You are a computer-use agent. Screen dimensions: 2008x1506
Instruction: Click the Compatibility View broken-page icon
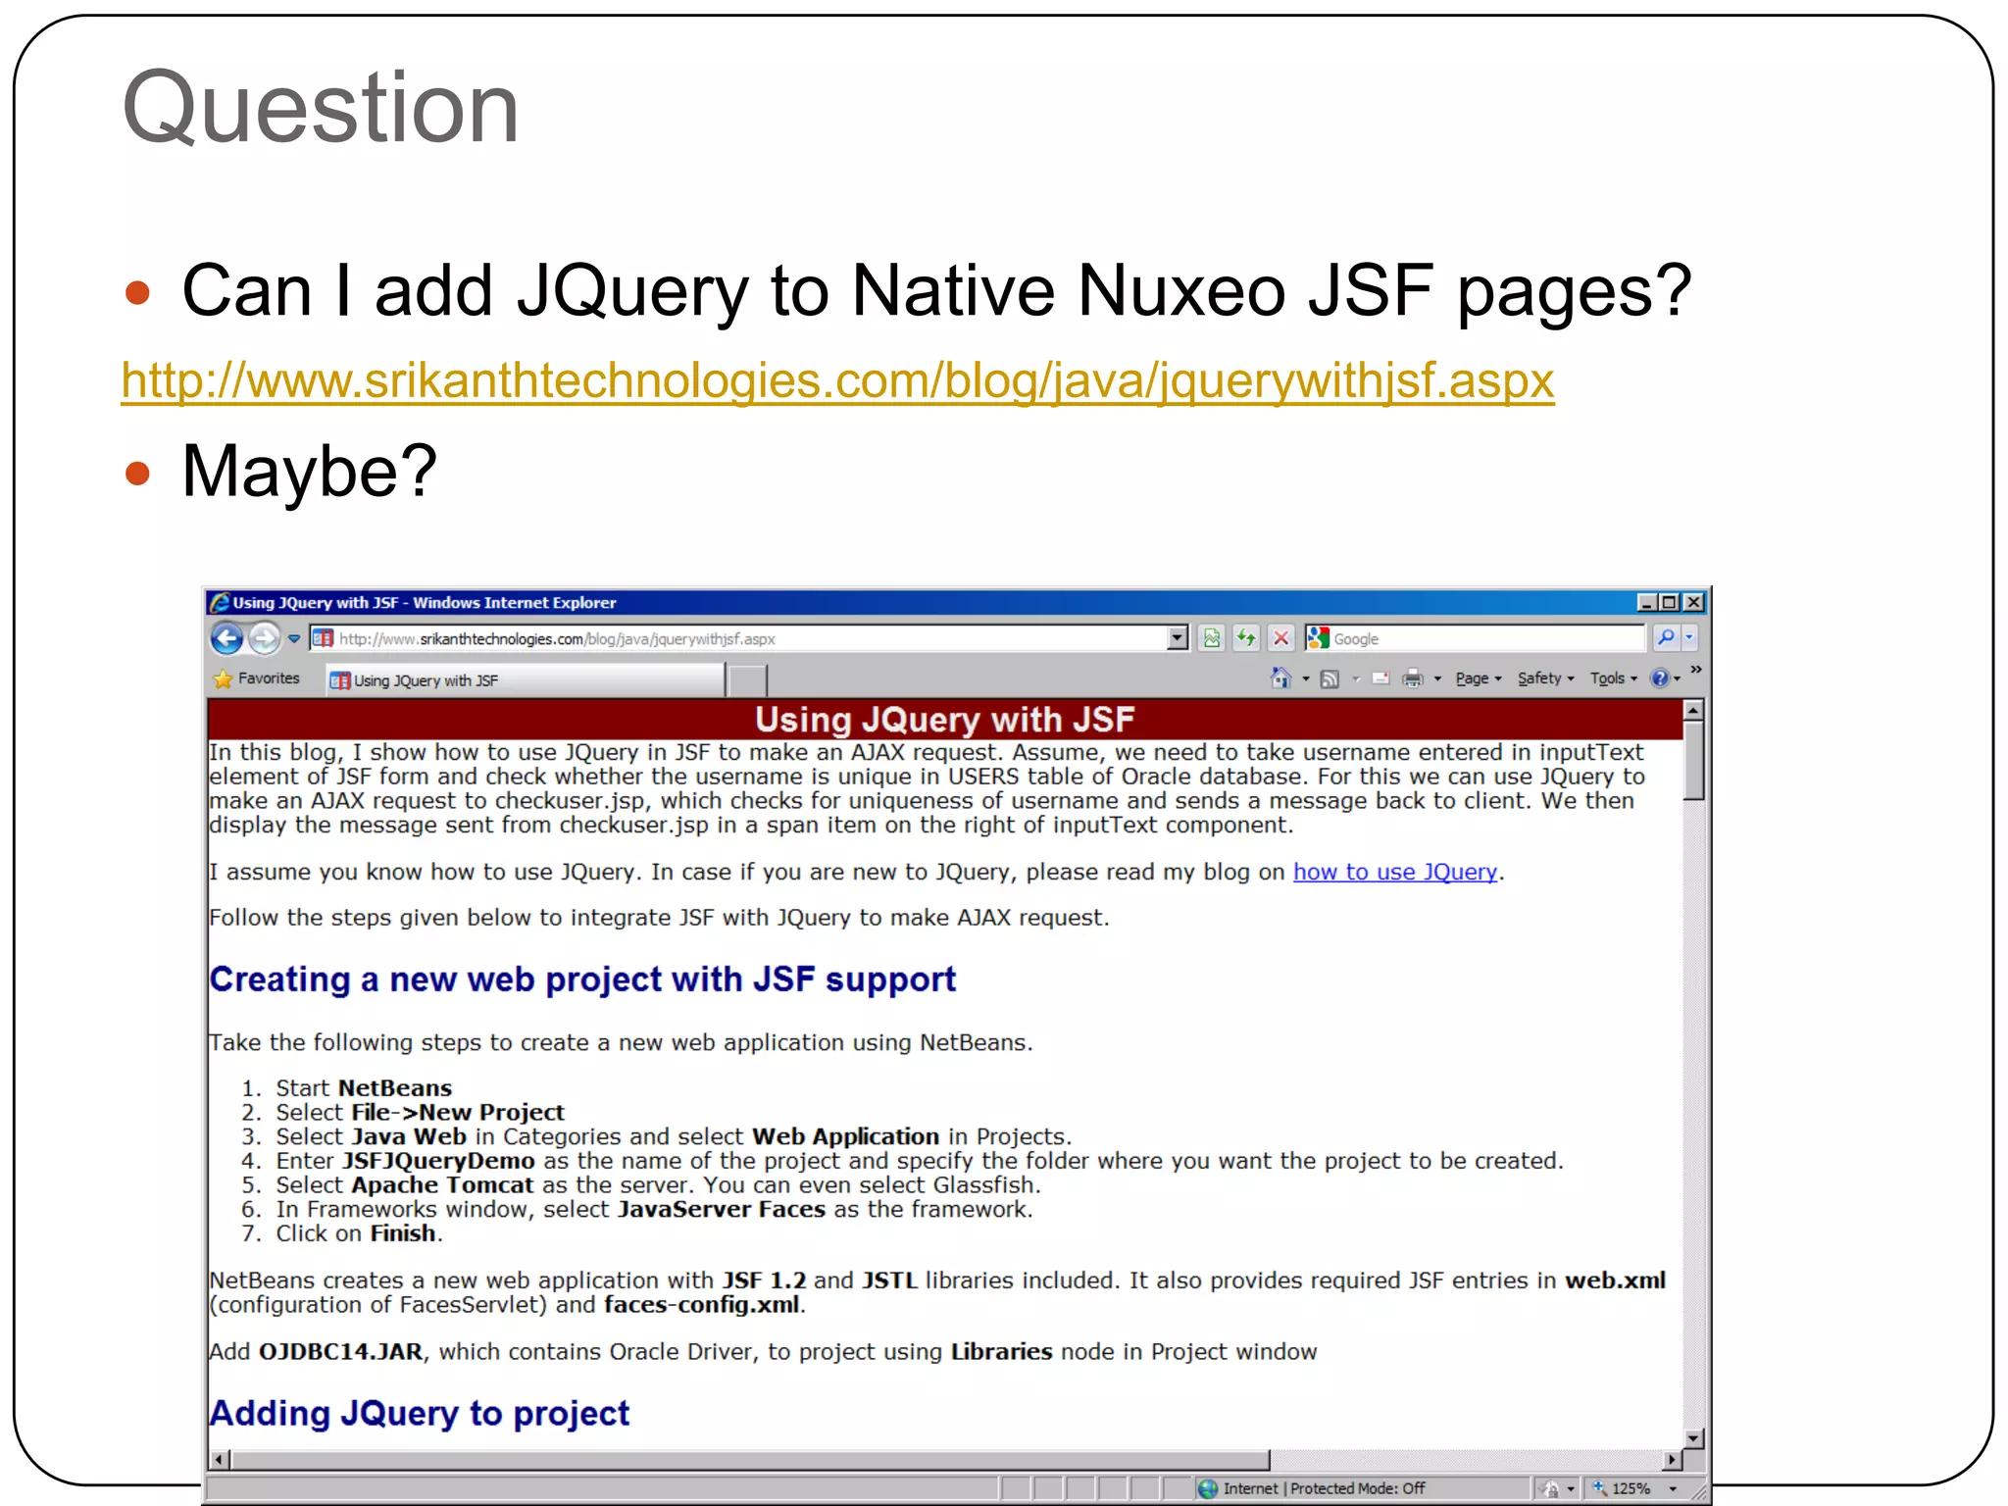(x=1212, y=639)
